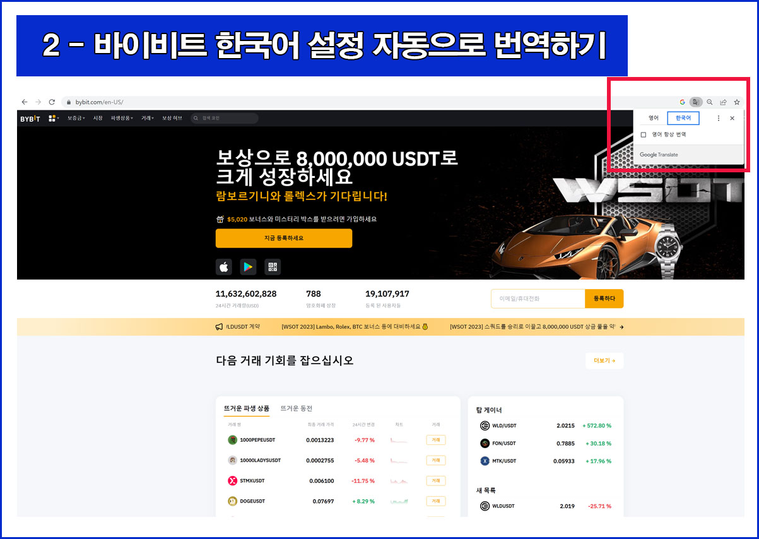The width and height of the screenshot is (759, 539).
Task: Open the WSOT 2023 Lambo, Rolex announcement link
Action: [355, 327]
